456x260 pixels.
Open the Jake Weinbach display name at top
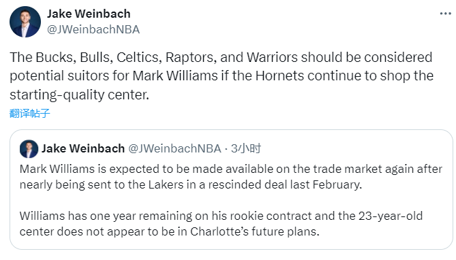89,14
